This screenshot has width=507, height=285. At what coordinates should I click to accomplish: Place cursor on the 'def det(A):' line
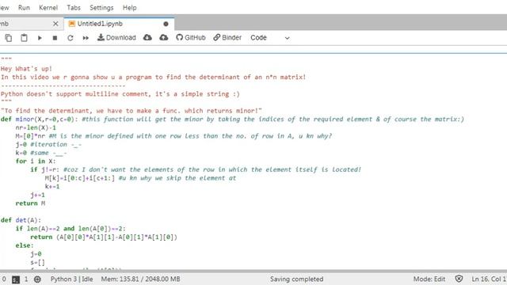pyautogui.click(x=21, y=220)
